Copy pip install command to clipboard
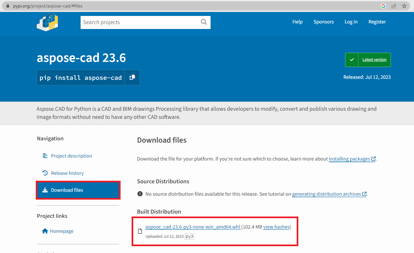 click(132, 77)
